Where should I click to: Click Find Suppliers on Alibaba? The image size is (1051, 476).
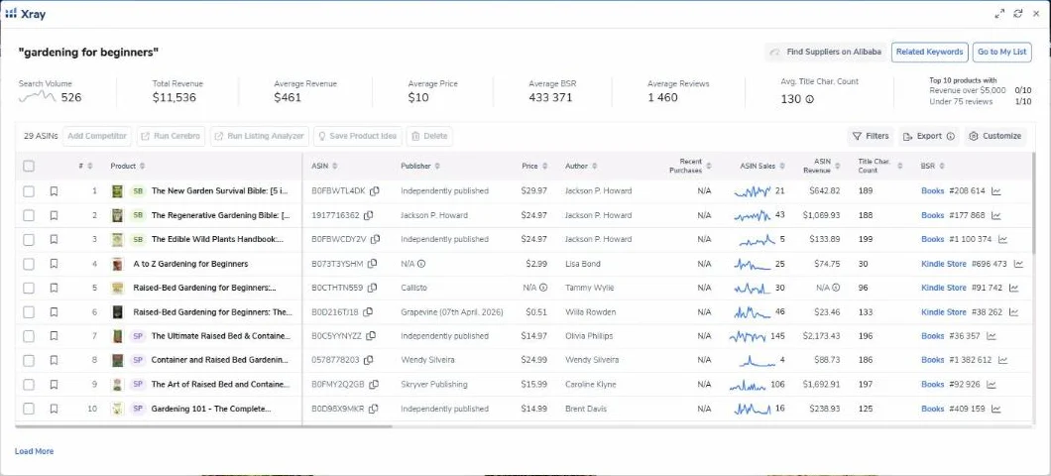click(x=826, y=52)
